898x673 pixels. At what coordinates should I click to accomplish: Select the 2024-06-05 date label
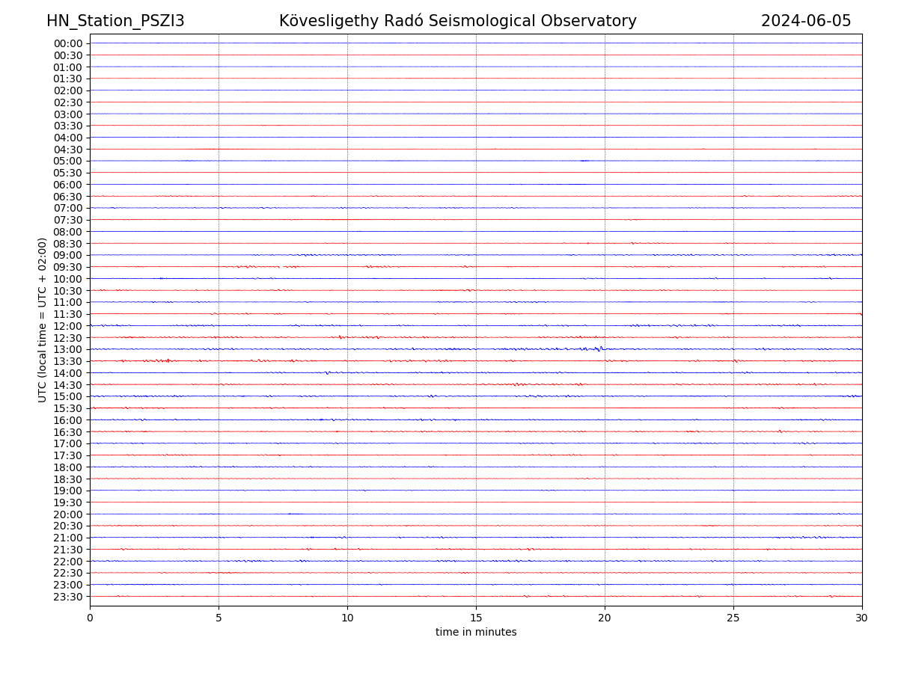point(806,21)
